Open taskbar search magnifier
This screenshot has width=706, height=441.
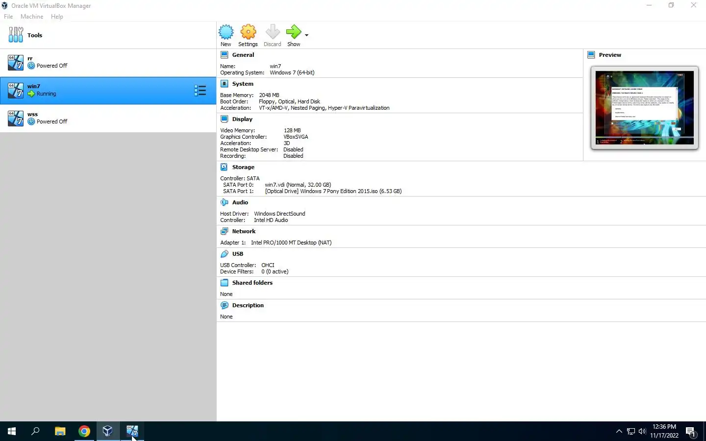click(x=35, y=431)
